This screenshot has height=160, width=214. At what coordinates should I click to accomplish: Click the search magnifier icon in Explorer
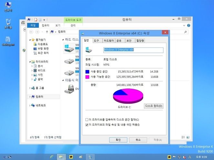point(185,32)
